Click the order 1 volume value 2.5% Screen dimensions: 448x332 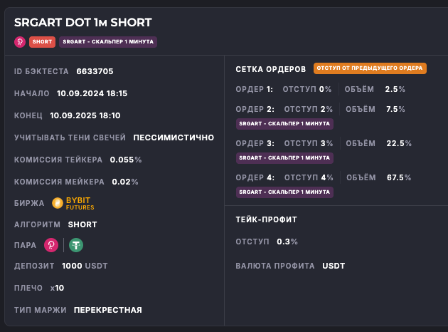click(x=395, y=89)
